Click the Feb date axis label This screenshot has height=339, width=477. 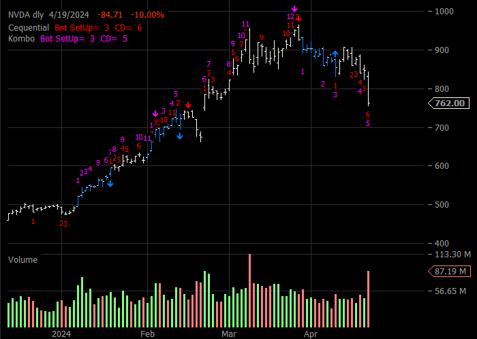[x=147, y=334]
